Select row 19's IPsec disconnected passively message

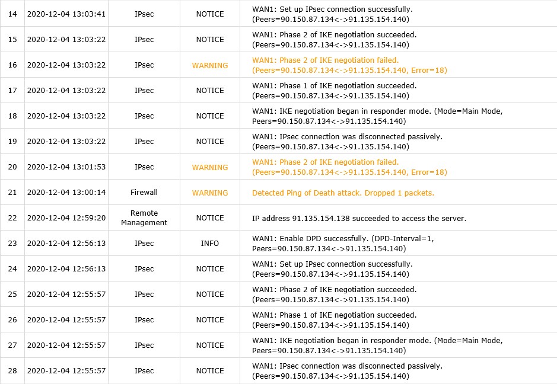pos(347,142)
